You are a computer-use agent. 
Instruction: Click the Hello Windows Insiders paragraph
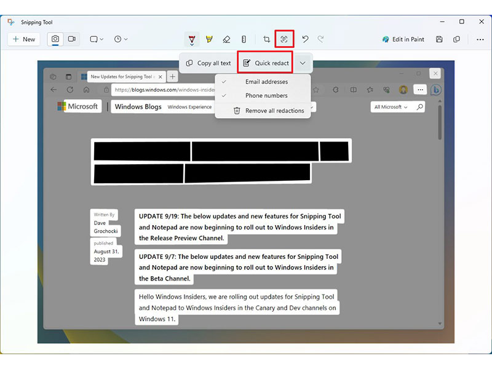237,307
